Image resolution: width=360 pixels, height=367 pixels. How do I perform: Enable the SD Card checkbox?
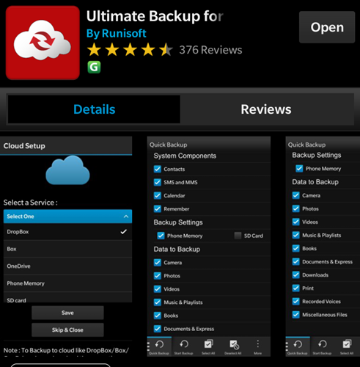pos(238,236)
